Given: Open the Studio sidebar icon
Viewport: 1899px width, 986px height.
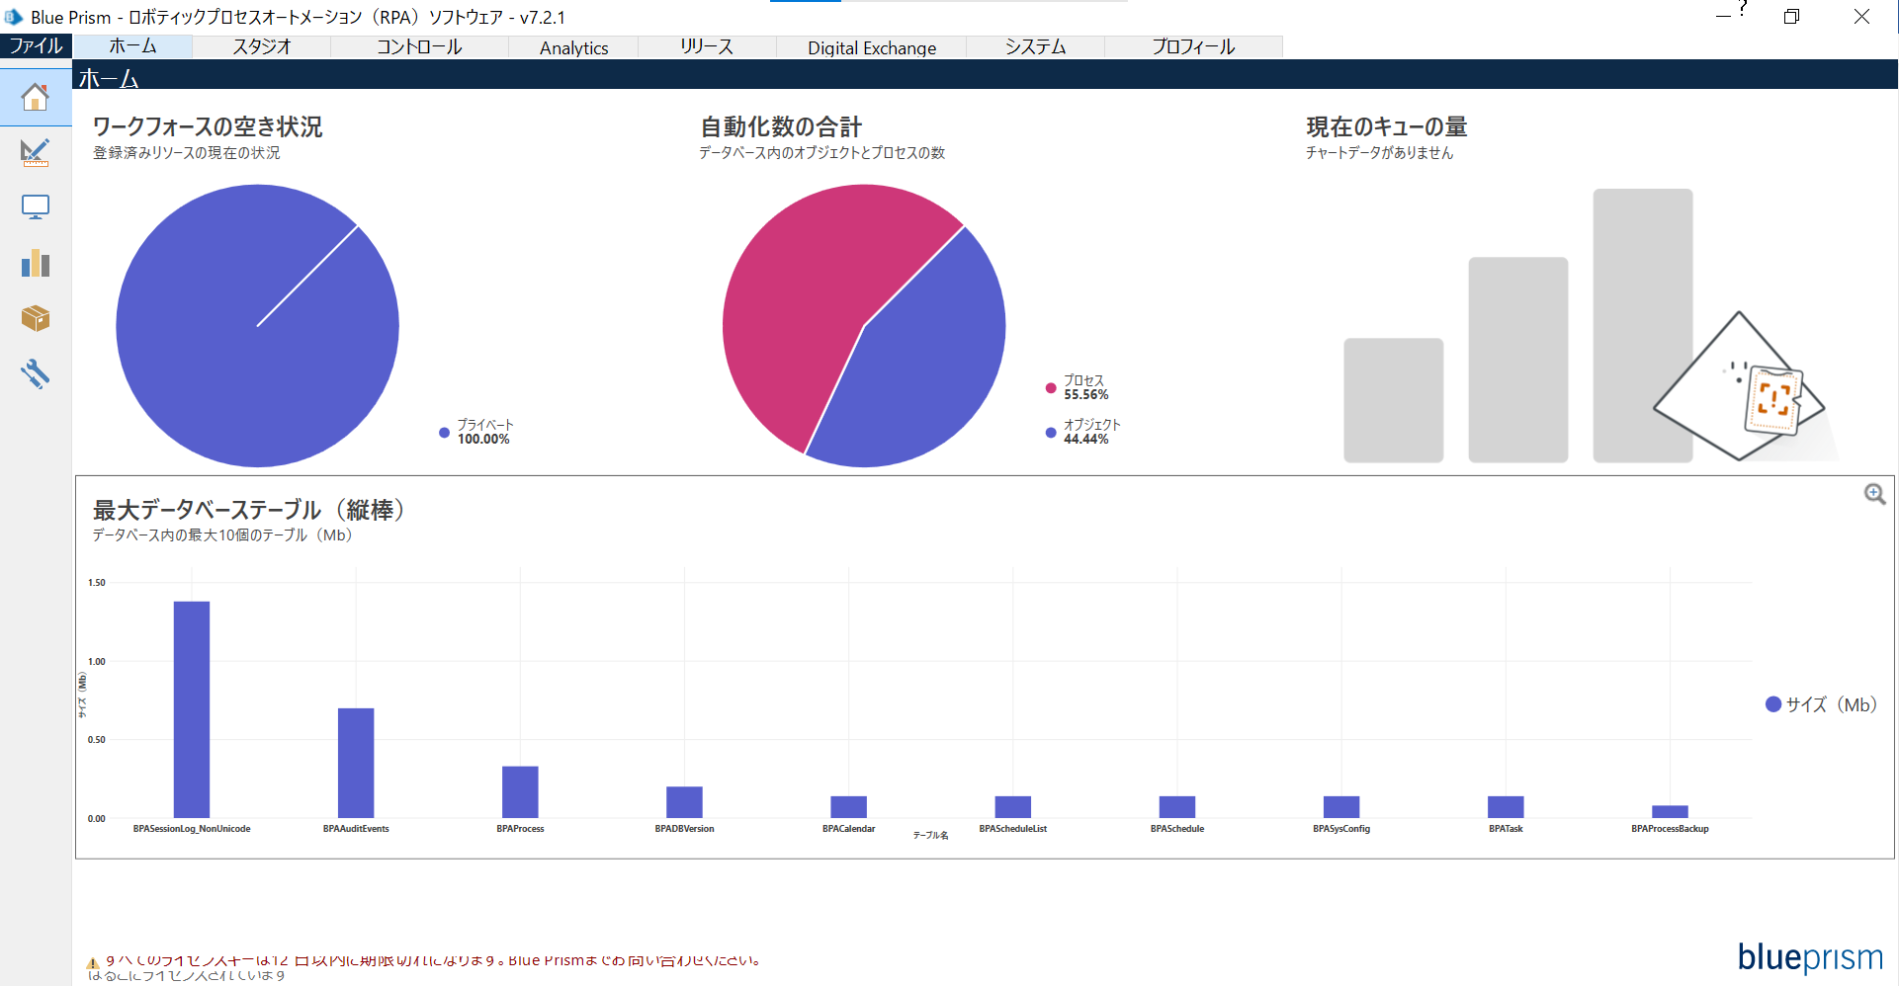Looking at the screenshot, I should [x=36, y=152].
